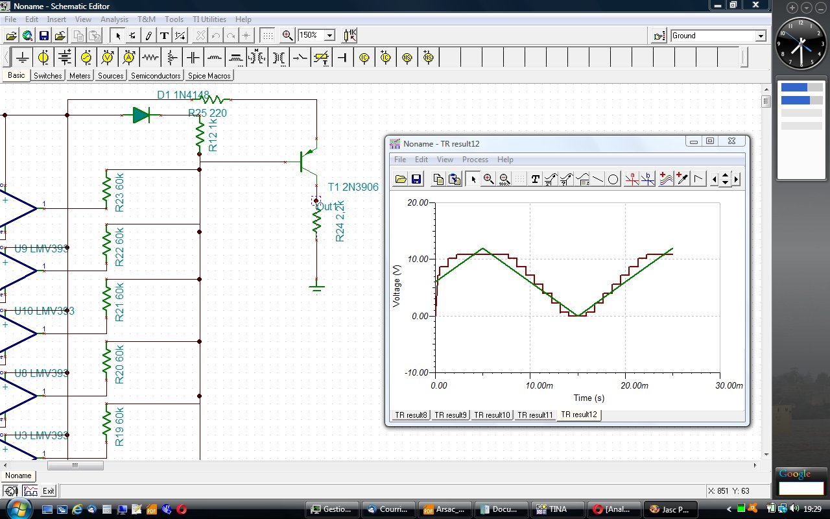Open the Analysis menu
The height and width of the screenshot is (519, 830).
pos(114,19)
